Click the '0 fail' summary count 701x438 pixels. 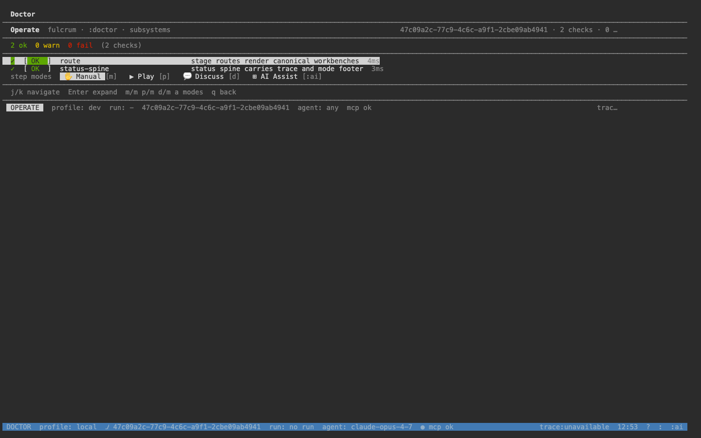pos(80,45)
